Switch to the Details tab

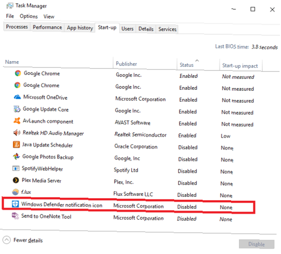coord(146,29)
